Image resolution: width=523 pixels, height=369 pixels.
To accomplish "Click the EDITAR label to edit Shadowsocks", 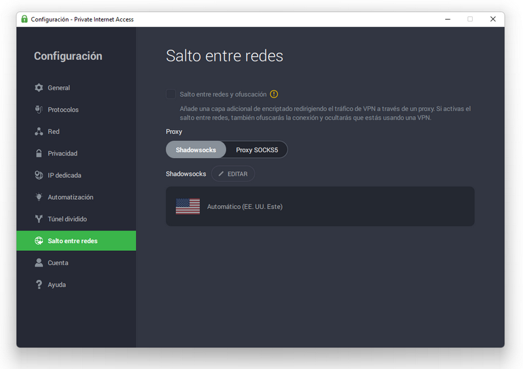I will pos(237,174).
